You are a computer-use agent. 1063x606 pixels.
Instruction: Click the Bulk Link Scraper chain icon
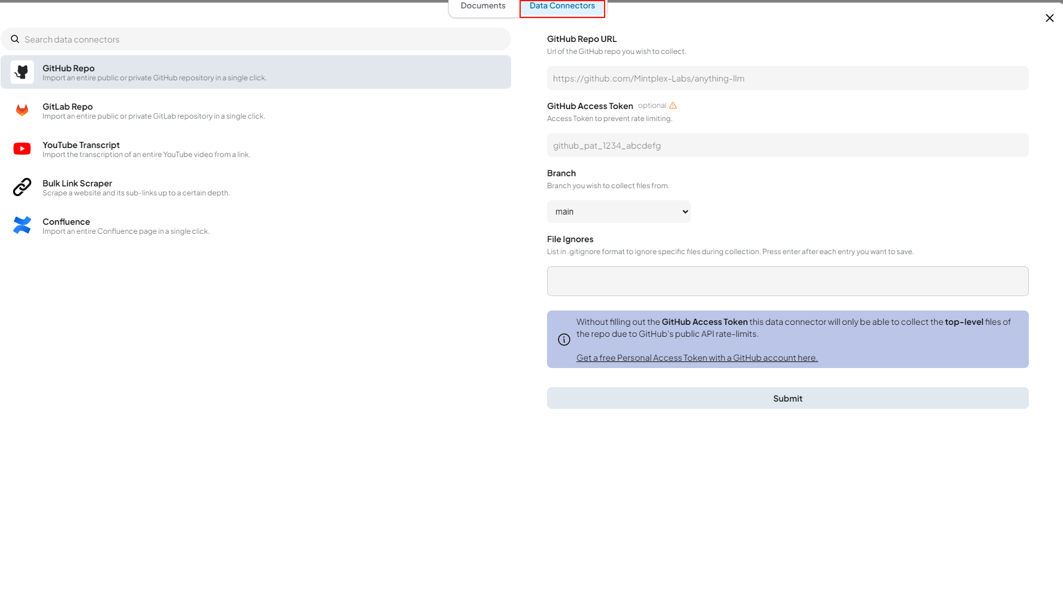pos(22,187)
